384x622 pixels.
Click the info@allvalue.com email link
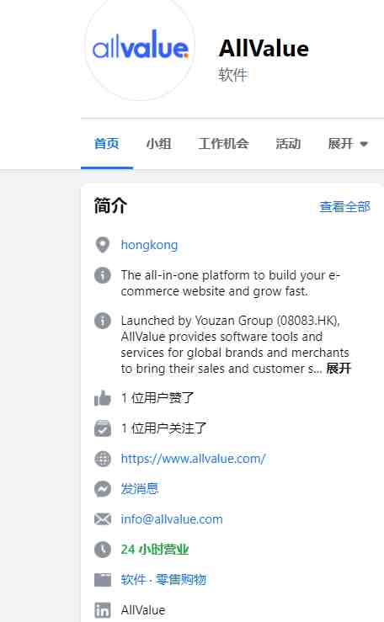(172, 518)
